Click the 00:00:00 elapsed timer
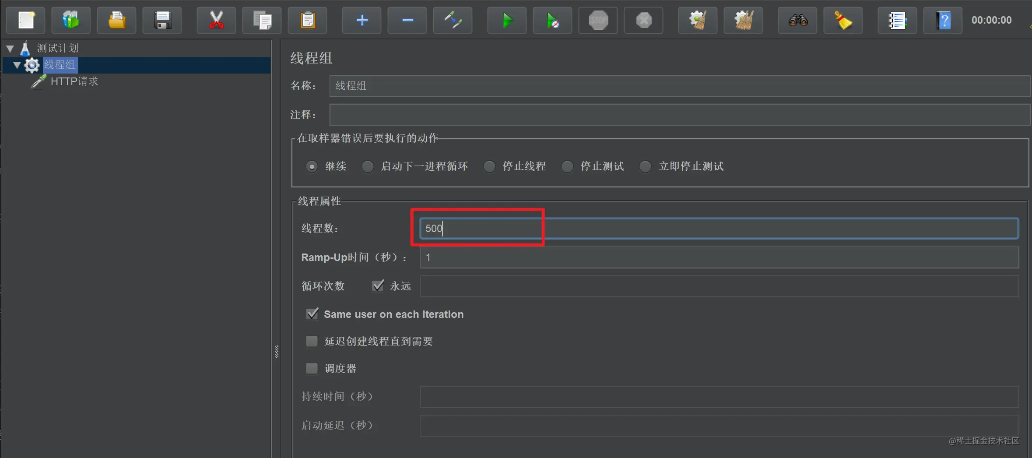Image resolution: width=1032 pixels, height=458 pixels. 991,20
